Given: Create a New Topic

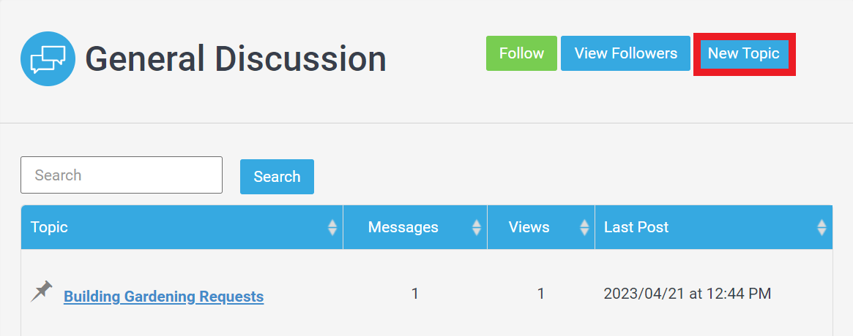Looking at the screenshot, I should coord(744,54).
